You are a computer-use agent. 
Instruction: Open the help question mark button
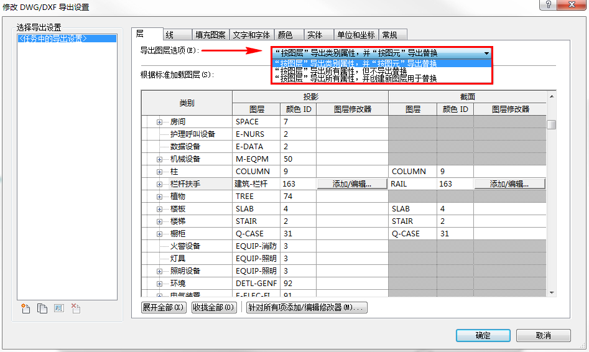[549, 4]
